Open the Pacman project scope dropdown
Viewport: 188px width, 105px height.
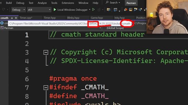51,28
